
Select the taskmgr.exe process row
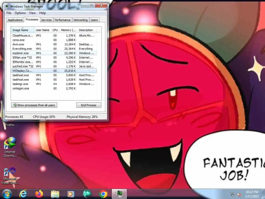[x=54, y=84]
